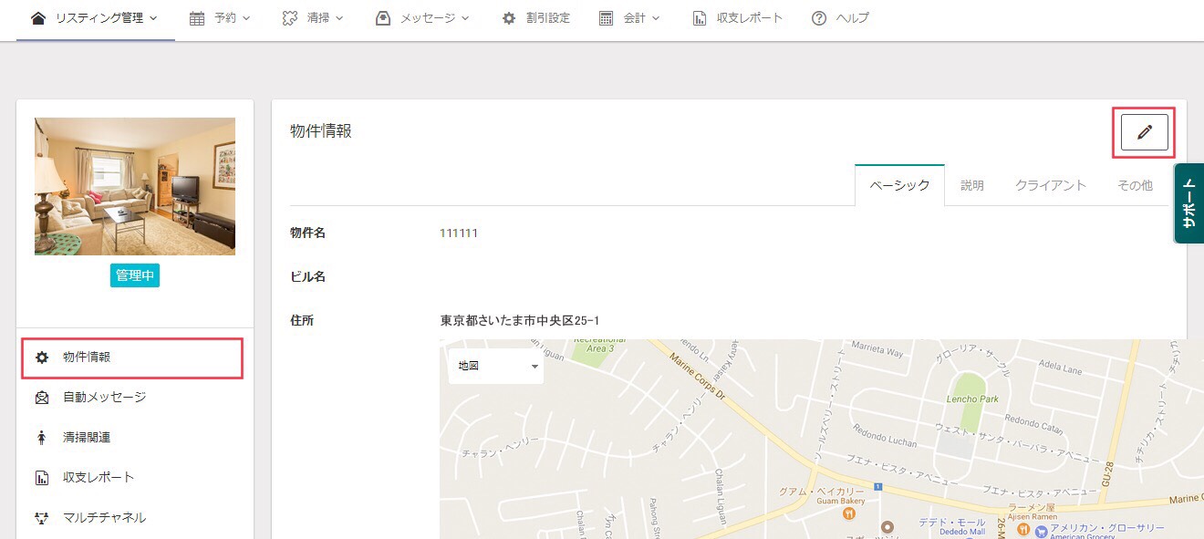Image resolution: width=1204 pixels, height=539 pixels.
Task: Click the question mark help icon
Action: coord(819,17)
